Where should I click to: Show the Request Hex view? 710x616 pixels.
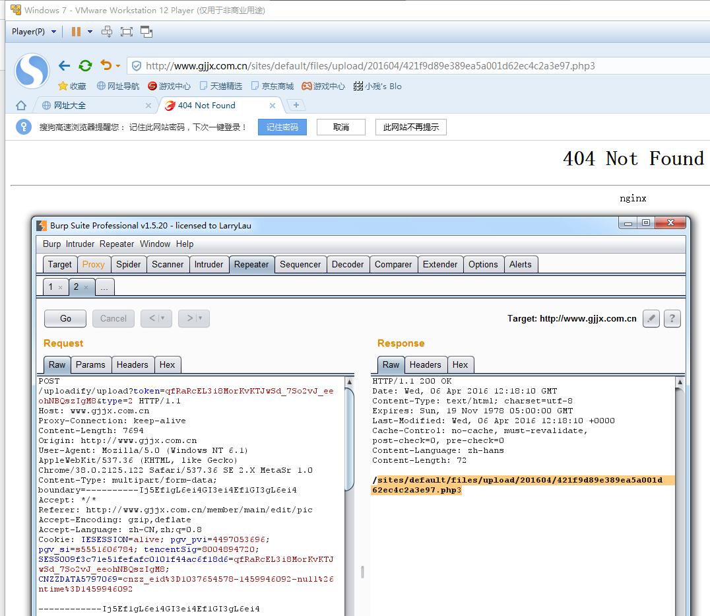pos(167,364)
